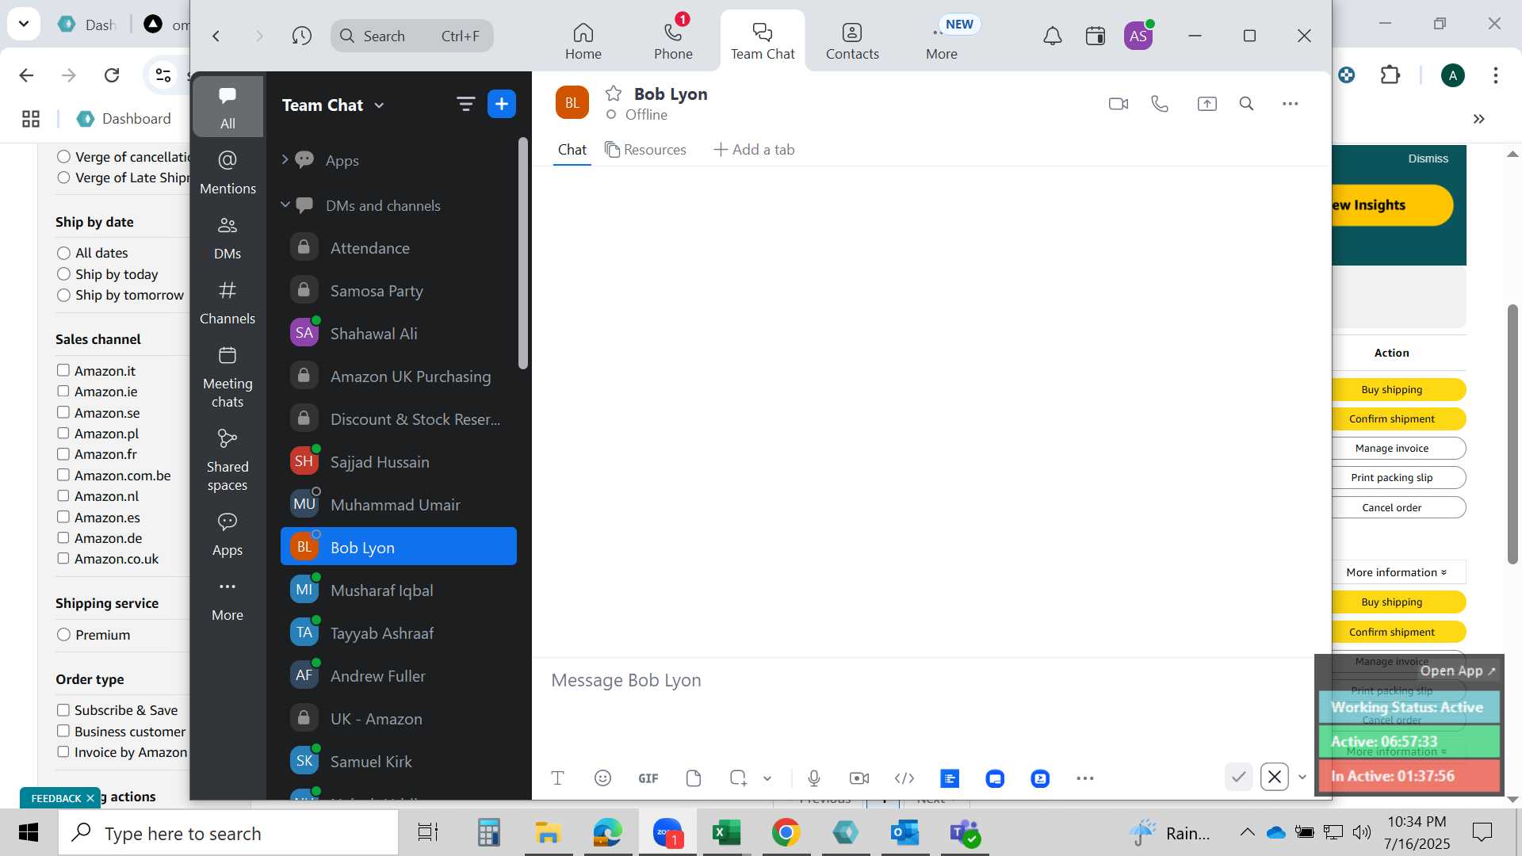Open the Contacts tab
Viewport: 1522px width, 856px height.
852,41
